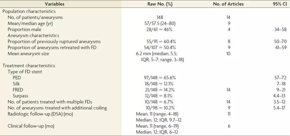The height and width of the screenshot is (136, 290).
Task: Select Radiologic follow-up (DSA) (mo) label
Action: (x=40, y=114)
